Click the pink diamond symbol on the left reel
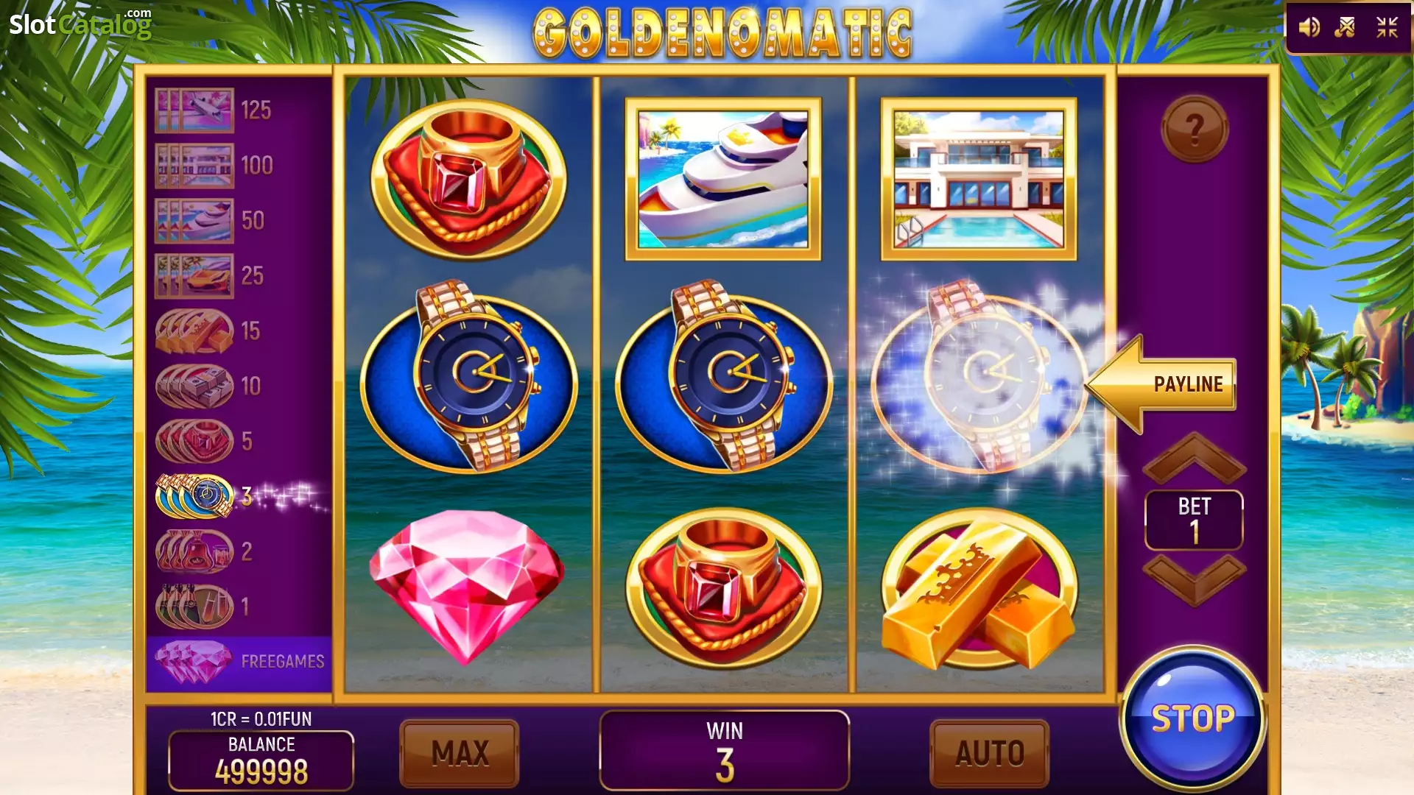The height and width of the screenshot is (795, 1414). [x=467, y=587]
